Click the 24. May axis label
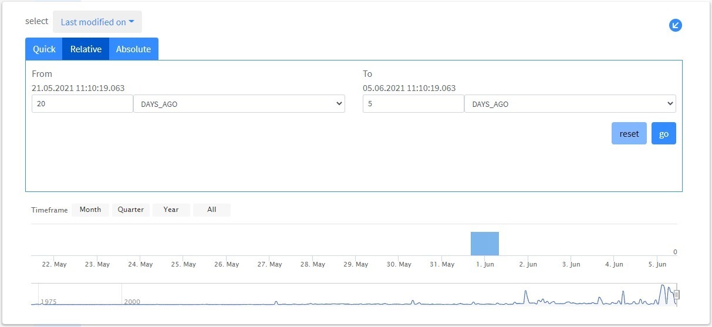The width and height of the screenshot is (712, 327). pyautogui.click(x=140, y=264)
